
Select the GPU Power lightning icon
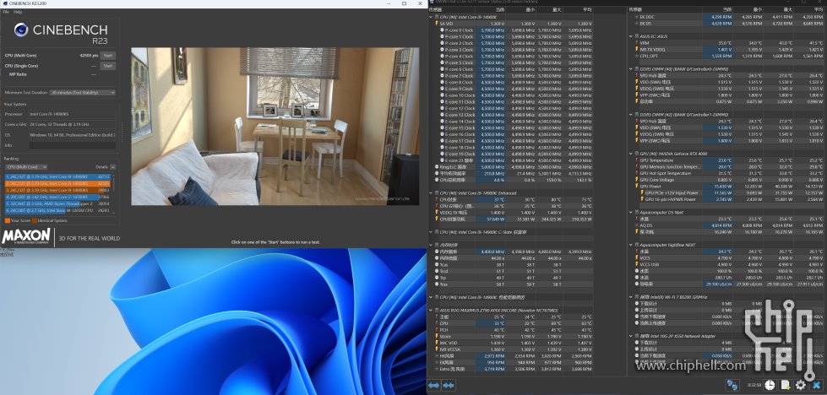click(x=637, y=187)
